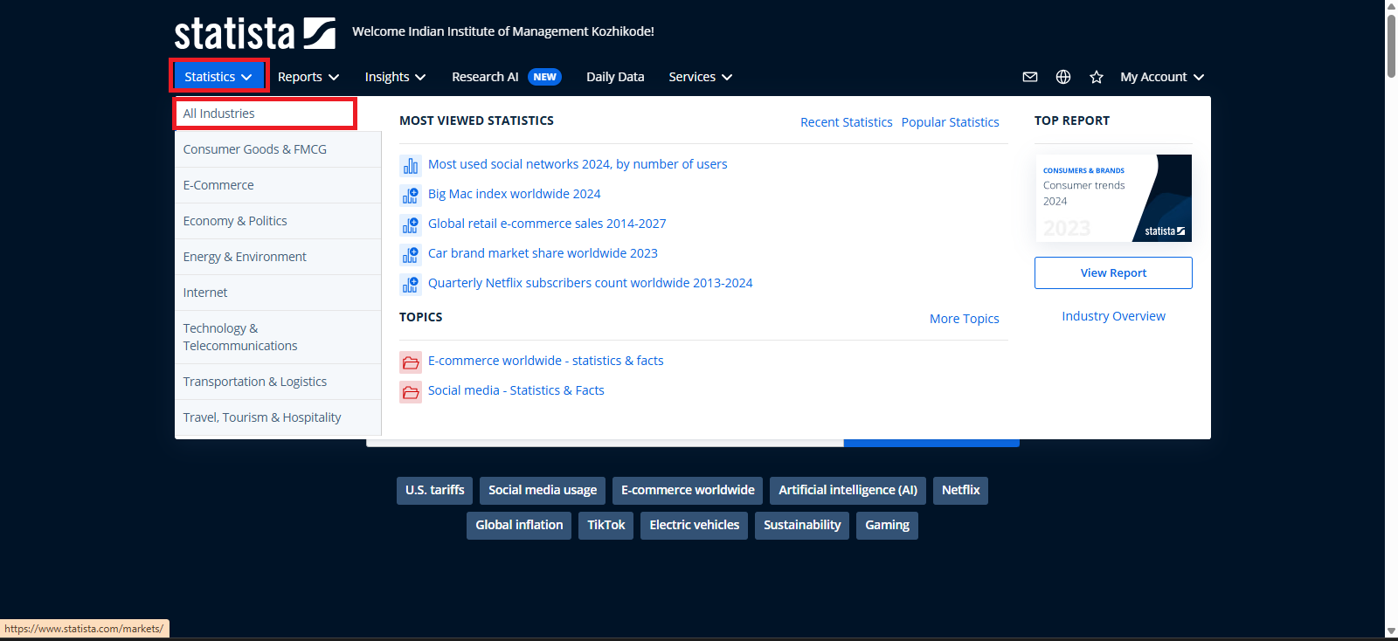Open the Insights dropdown
1398x641 pixels.
(395, 77)
